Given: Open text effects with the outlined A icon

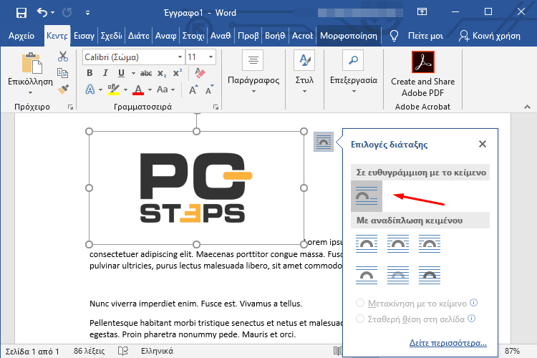Looking at the screenshot, I should click(x=89, y=89).
